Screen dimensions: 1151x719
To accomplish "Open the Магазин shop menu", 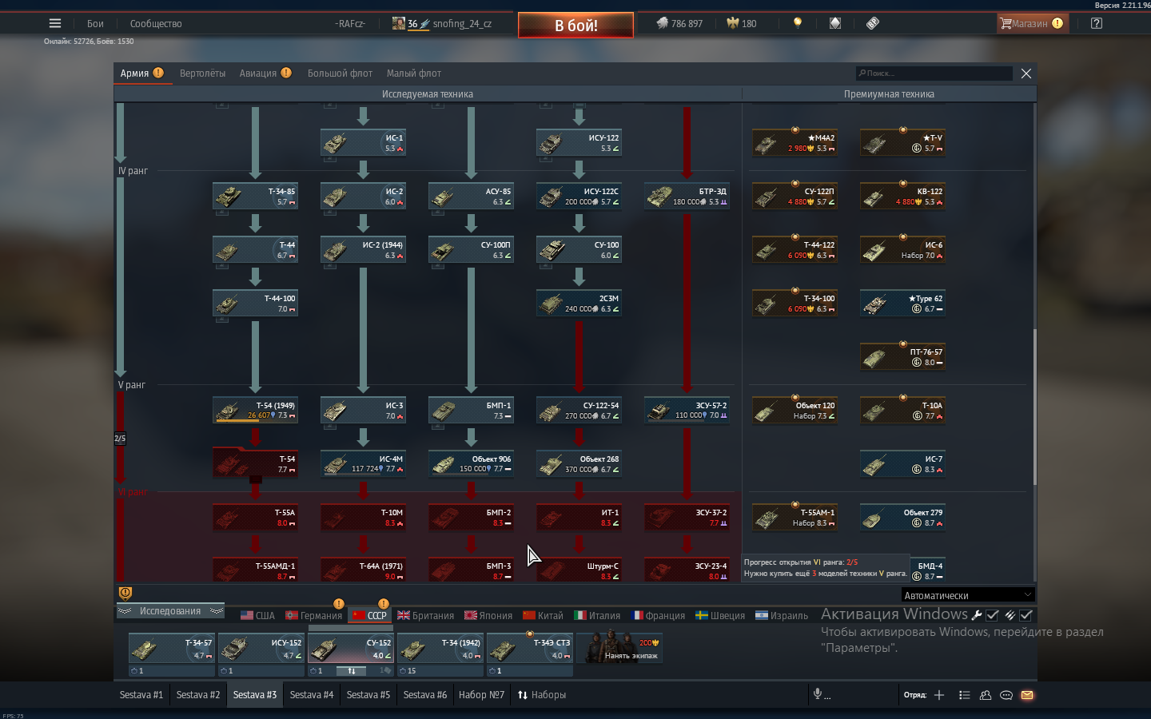I will tap(1032, 23).
